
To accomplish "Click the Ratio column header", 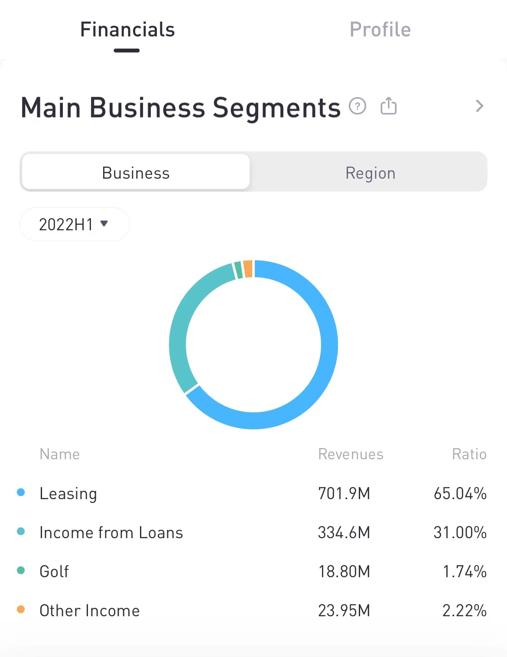I will pos(469,454).
